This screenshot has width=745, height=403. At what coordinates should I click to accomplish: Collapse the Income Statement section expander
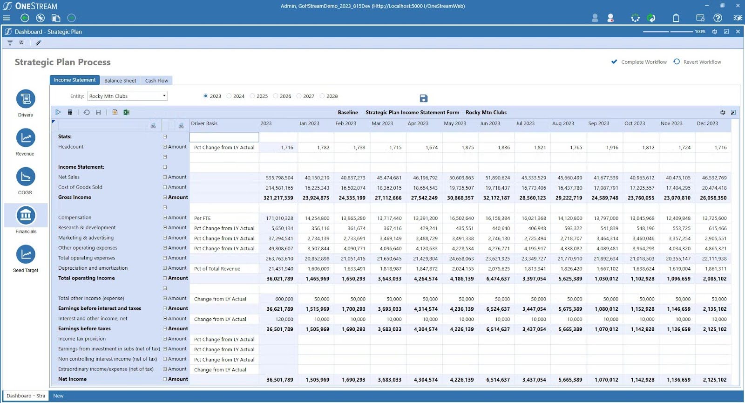tap(165, 167)
